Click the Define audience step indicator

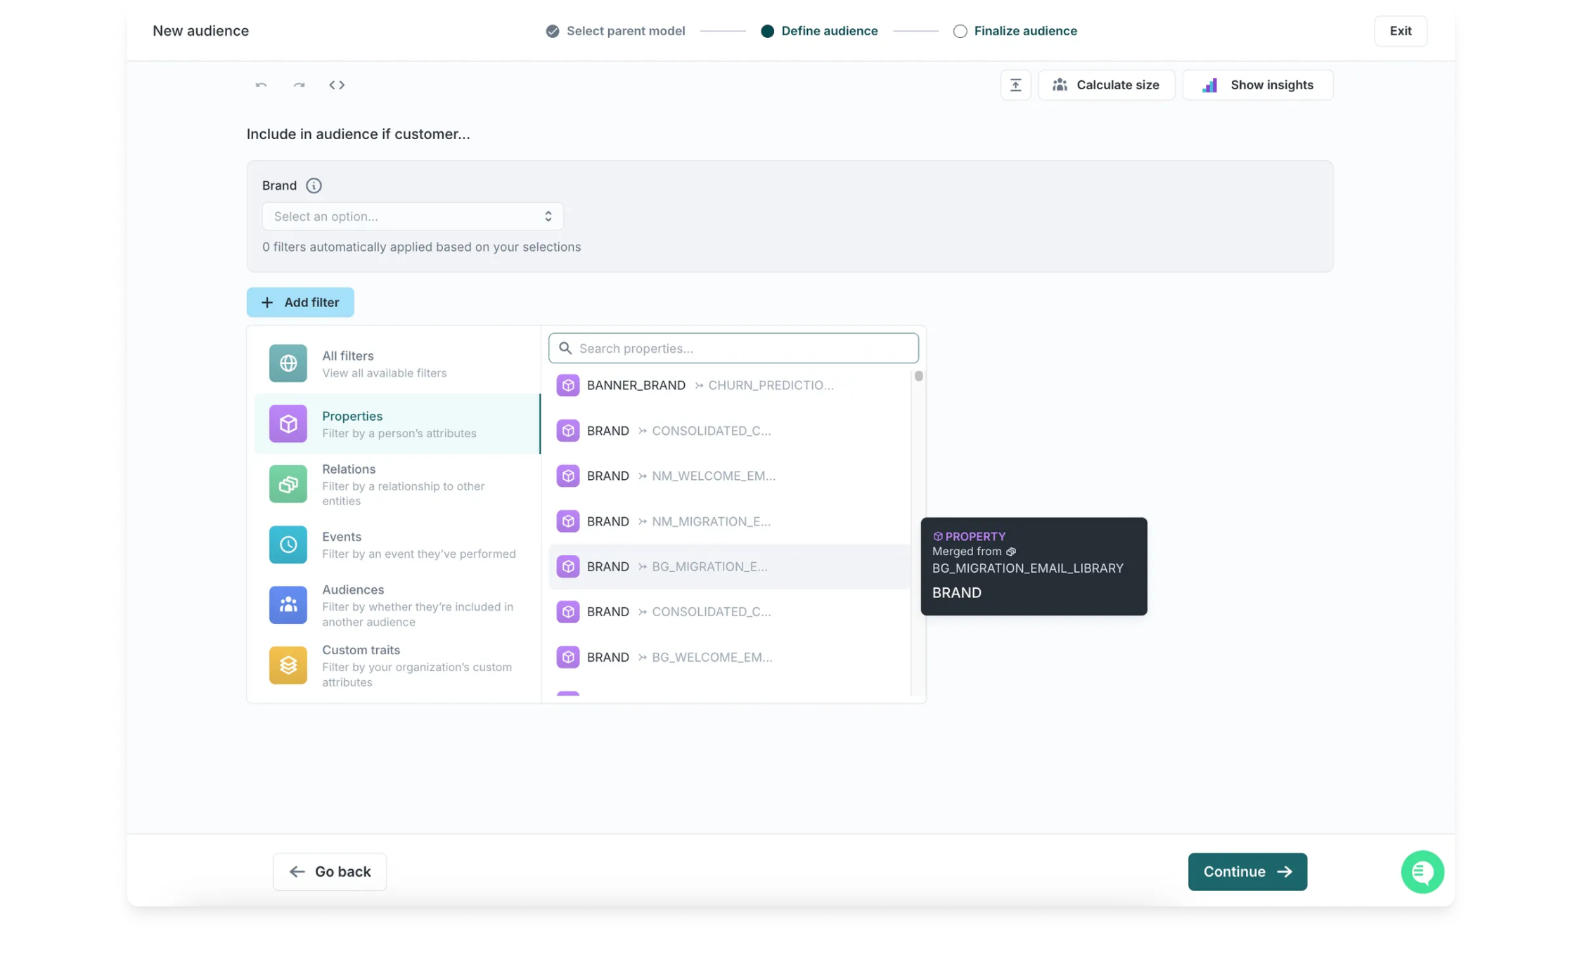click(x=767, y=31)
